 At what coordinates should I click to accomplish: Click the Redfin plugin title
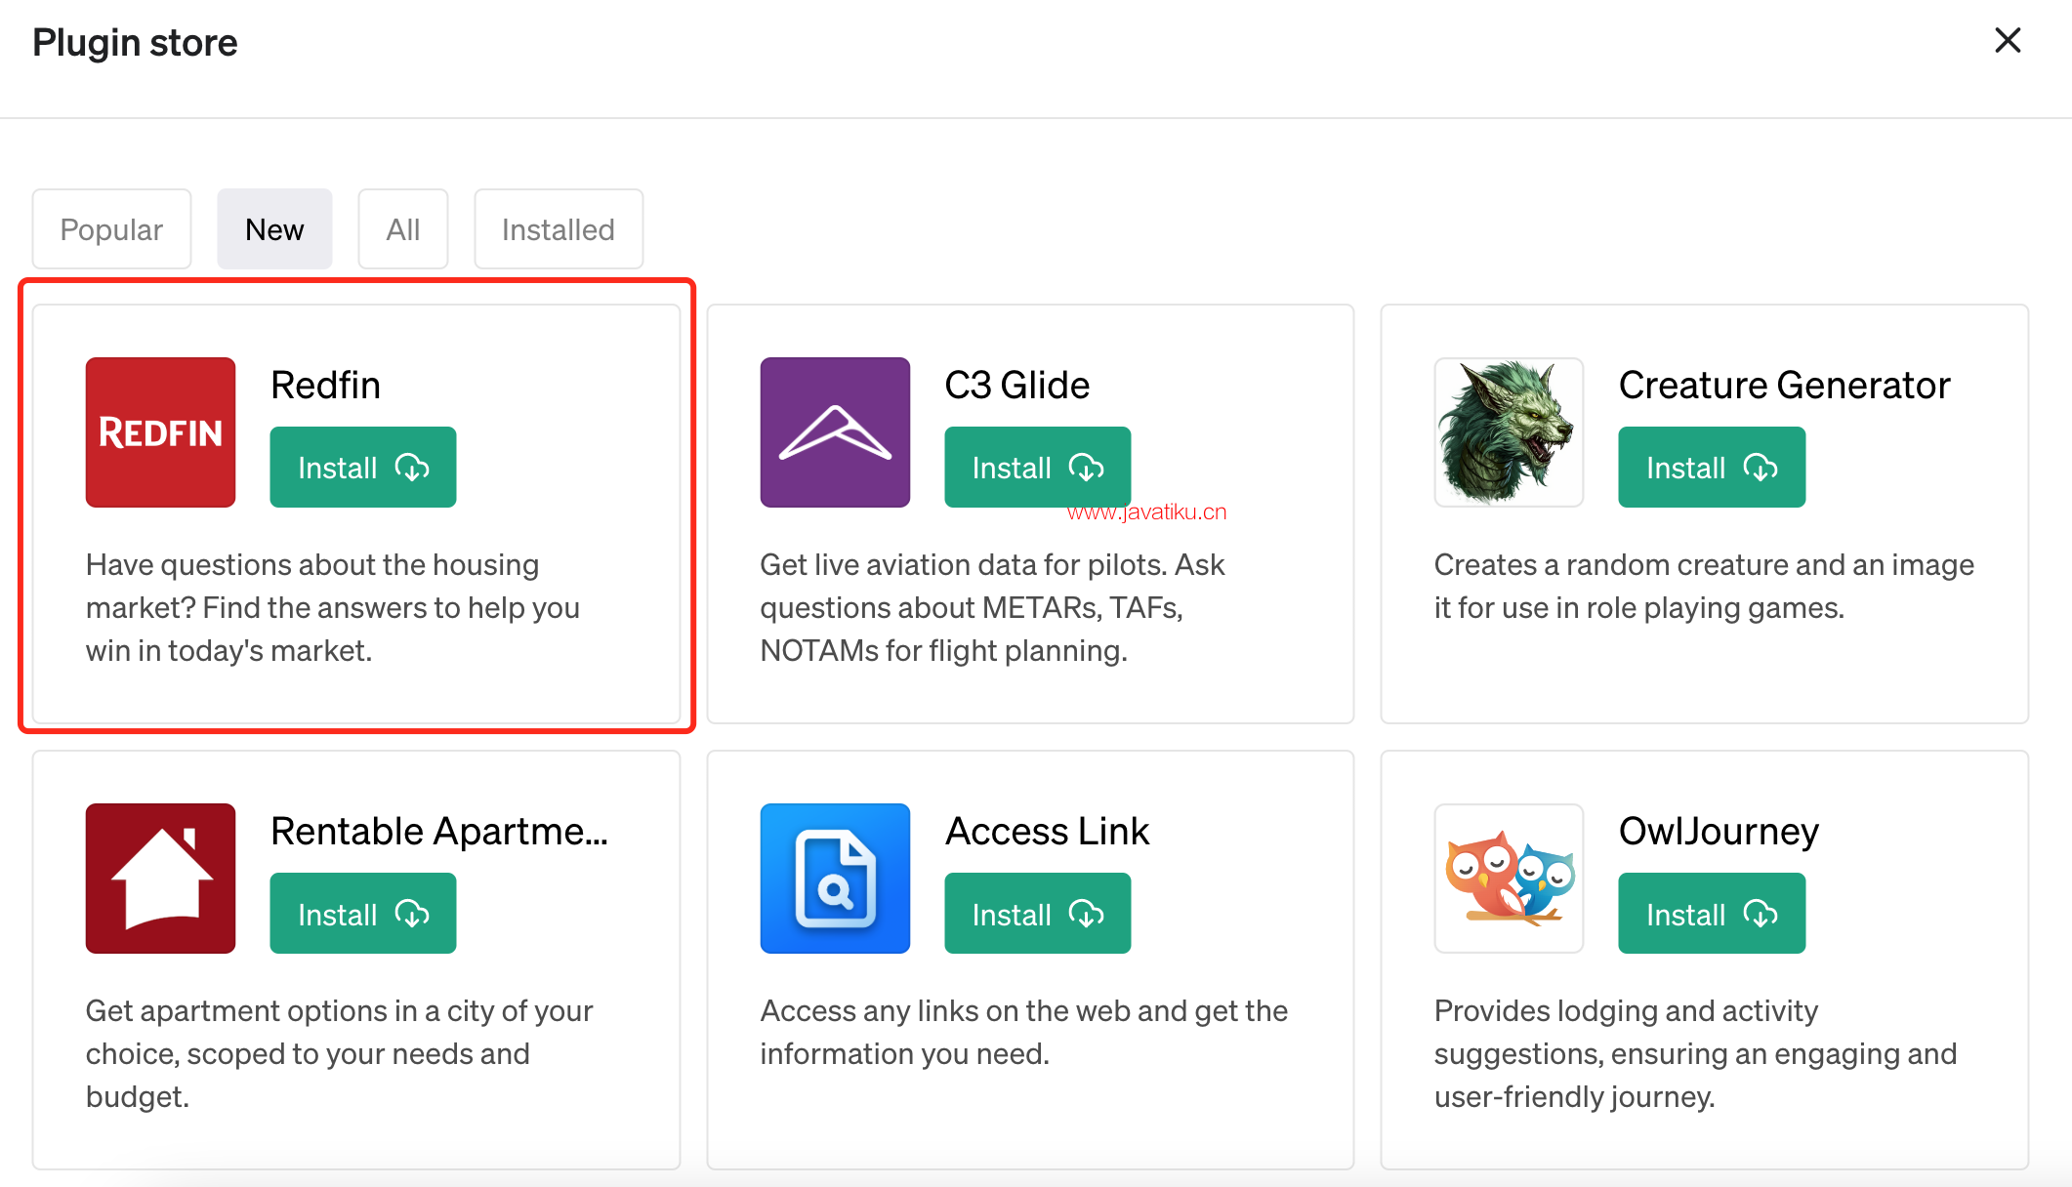[325, 385]
